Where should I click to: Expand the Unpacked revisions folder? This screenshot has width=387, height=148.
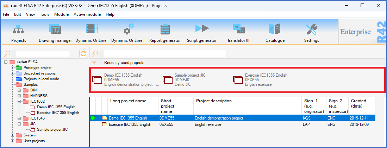point(12,73)
